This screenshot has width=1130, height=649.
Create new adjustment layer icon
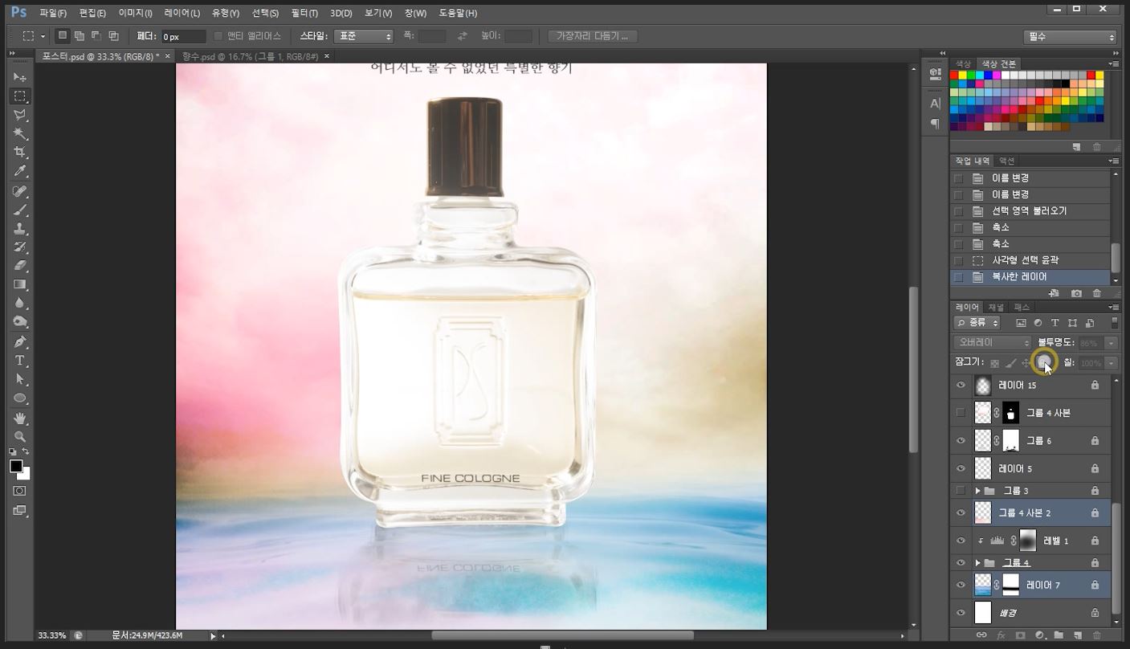point(1039,635)
